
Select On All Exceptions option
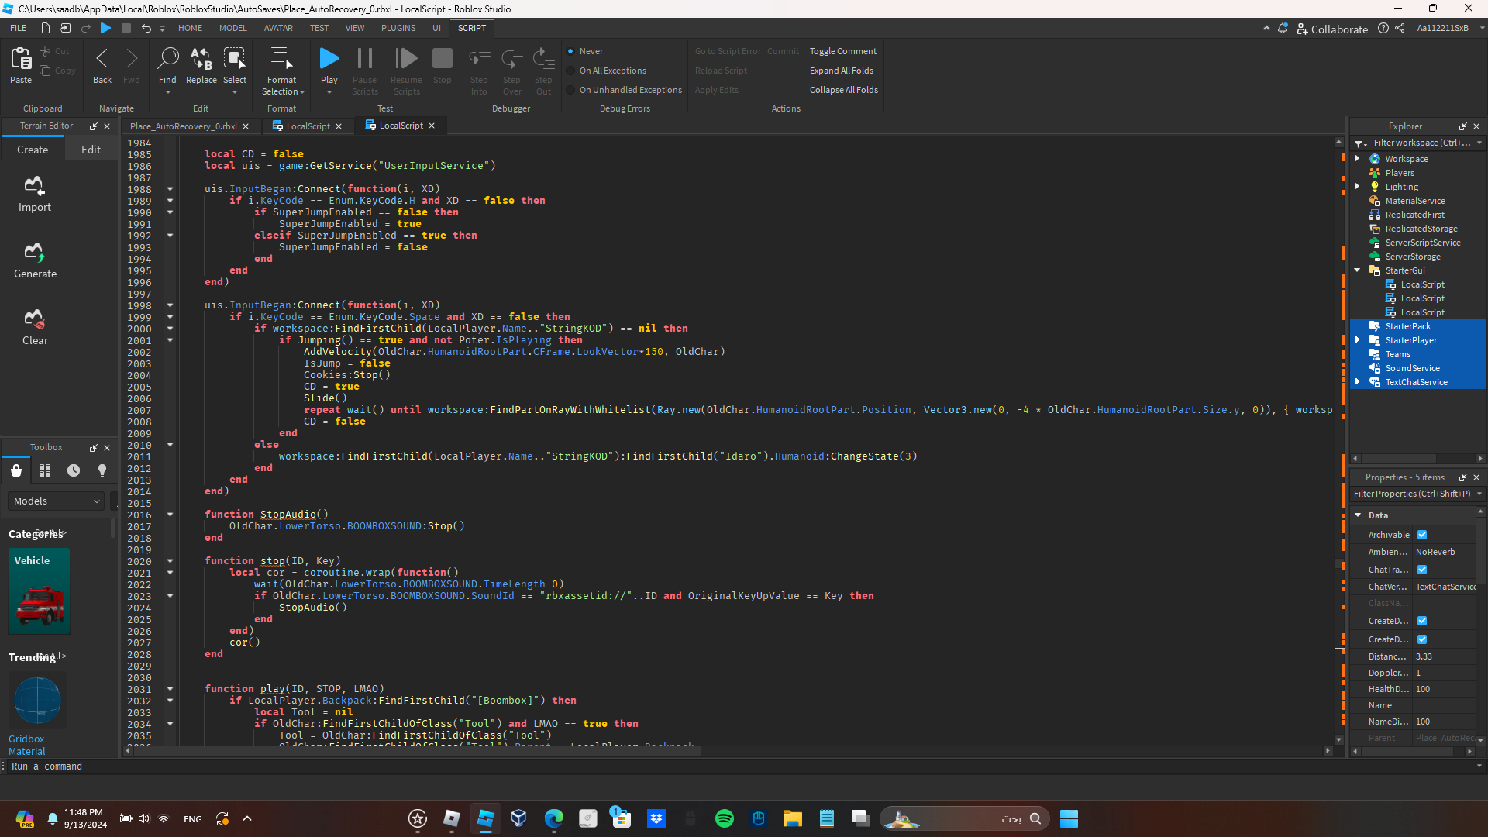click(570, 71)
